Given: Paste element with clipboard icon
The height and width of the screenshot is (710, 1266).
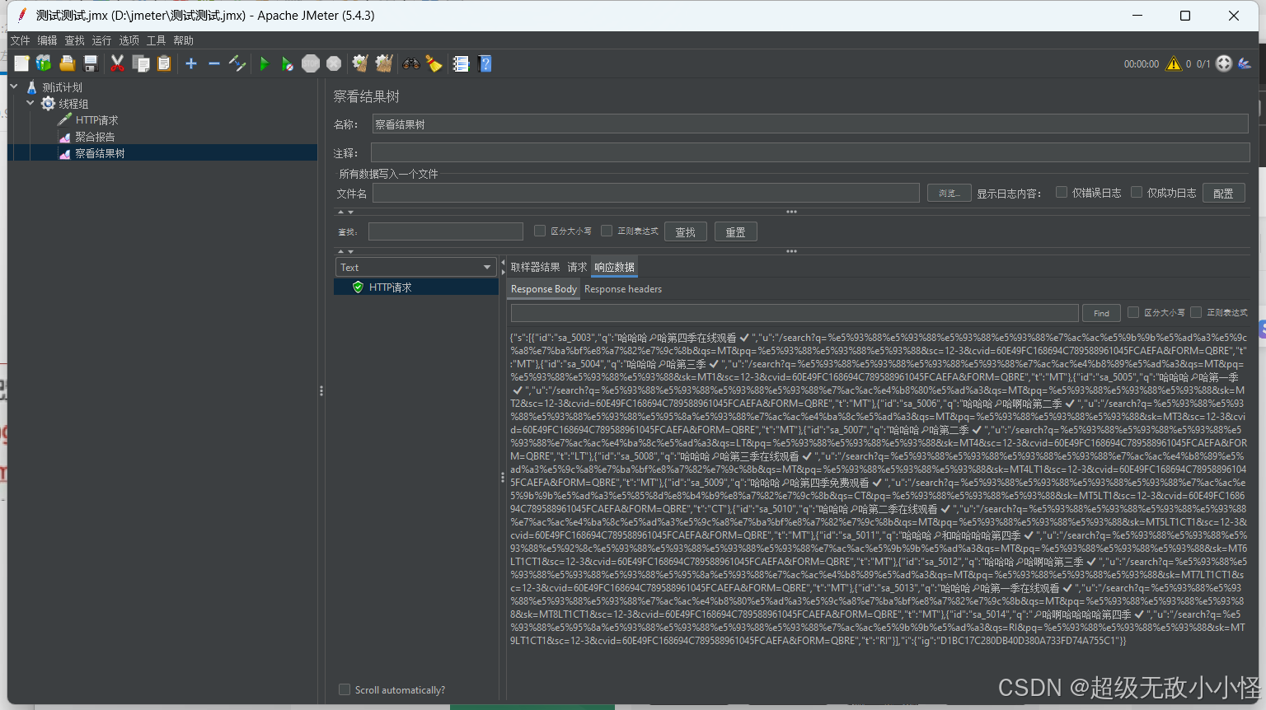Looking at the screenshot, I should pyautogui.click(x=164, y=63).
